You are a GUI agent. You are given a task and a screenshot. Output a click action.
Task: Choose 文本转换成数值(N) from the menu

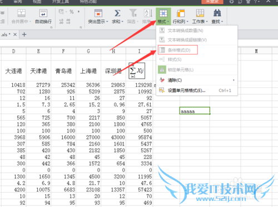tap(197, 30)
